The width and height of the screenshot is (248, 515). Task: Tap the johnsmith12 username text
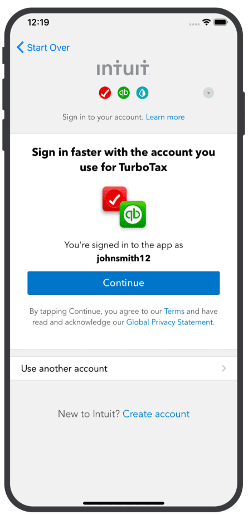[x=124, y=258]
